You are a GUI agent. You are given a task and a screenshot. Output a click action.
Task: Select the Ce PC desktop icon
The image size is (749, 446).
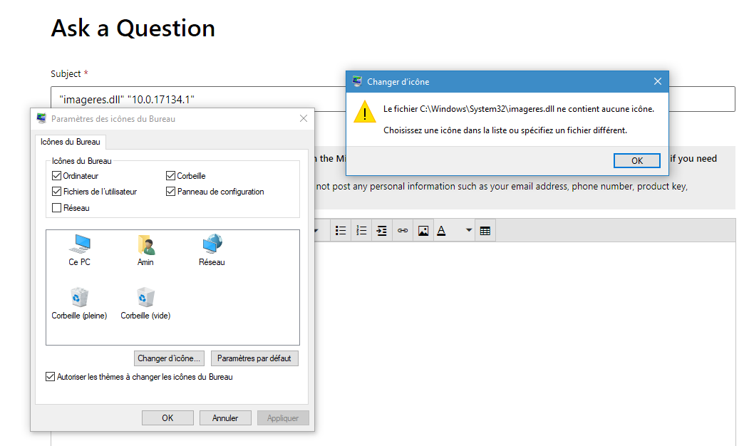click(79, 250)
